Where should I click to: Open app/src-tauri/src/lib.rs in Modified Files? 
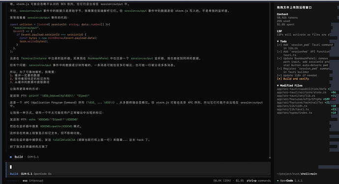(296, 95)
